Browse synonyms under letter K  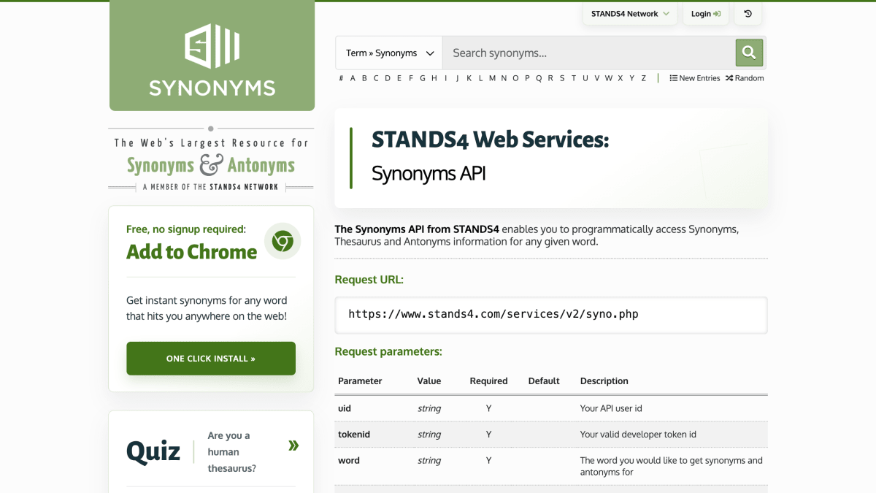coord(469,78)
